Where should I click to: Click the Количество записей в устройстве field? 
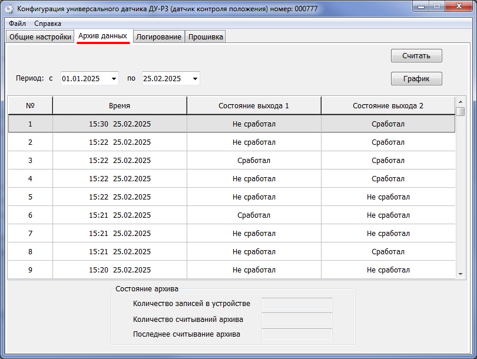[x=297, y=304]
